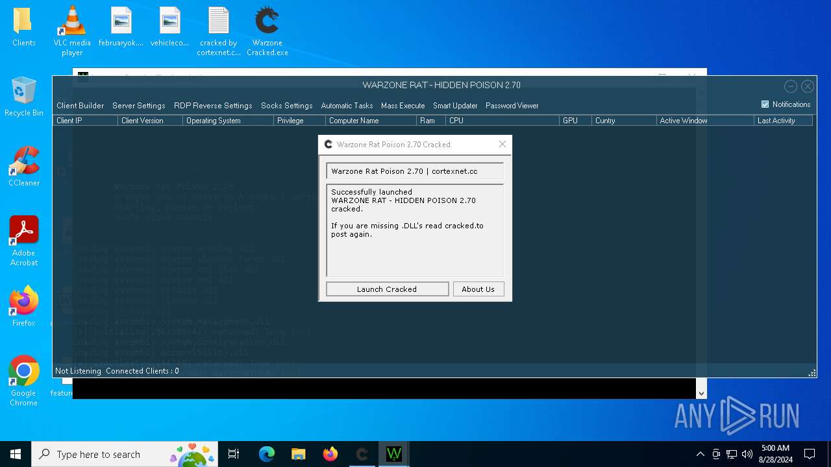Launch Firefox desktop shortcut
831x467 pixels.
(23, 306)
